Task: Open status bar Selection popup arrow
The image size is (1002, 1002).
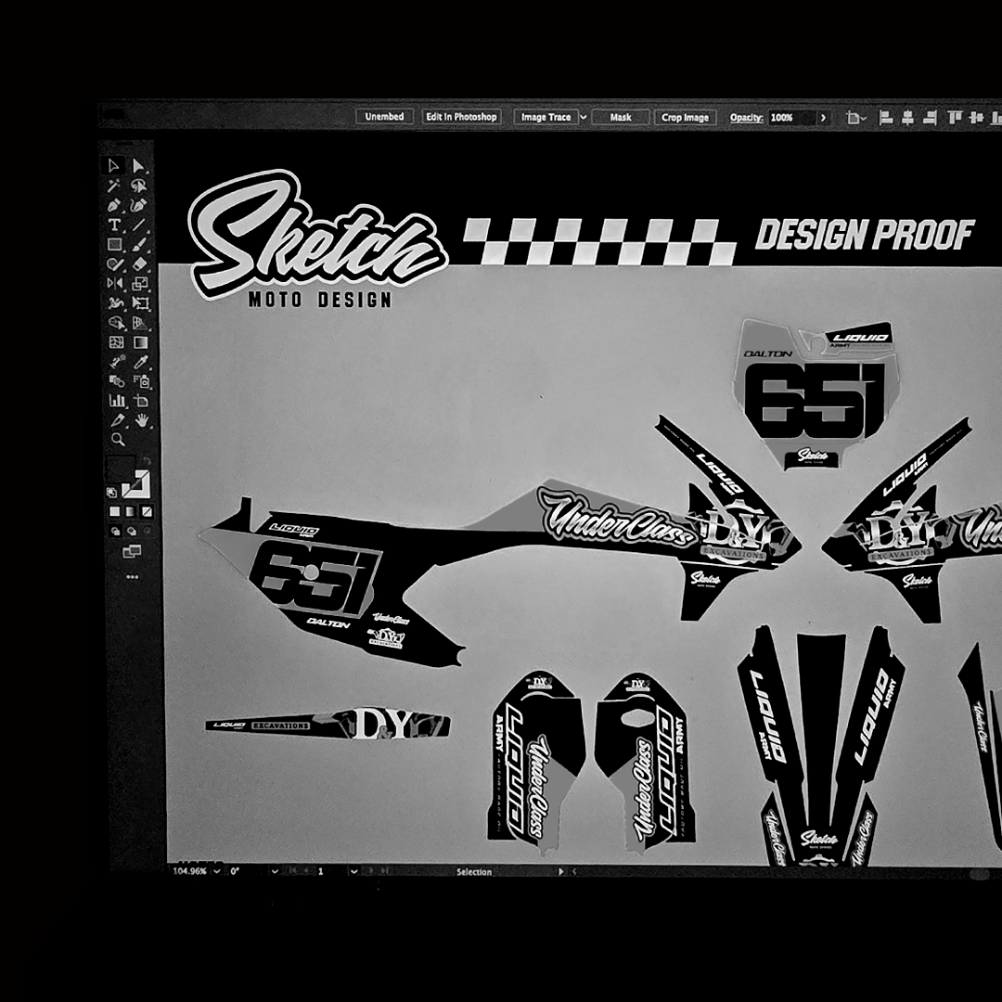Action: (x=561, y=871)
